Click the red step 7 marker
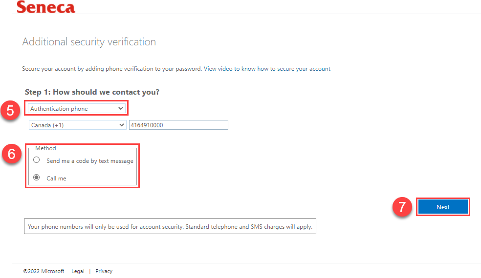Image resolution: width=481 pixels, height=278 pixels. (x=402, y=207)
